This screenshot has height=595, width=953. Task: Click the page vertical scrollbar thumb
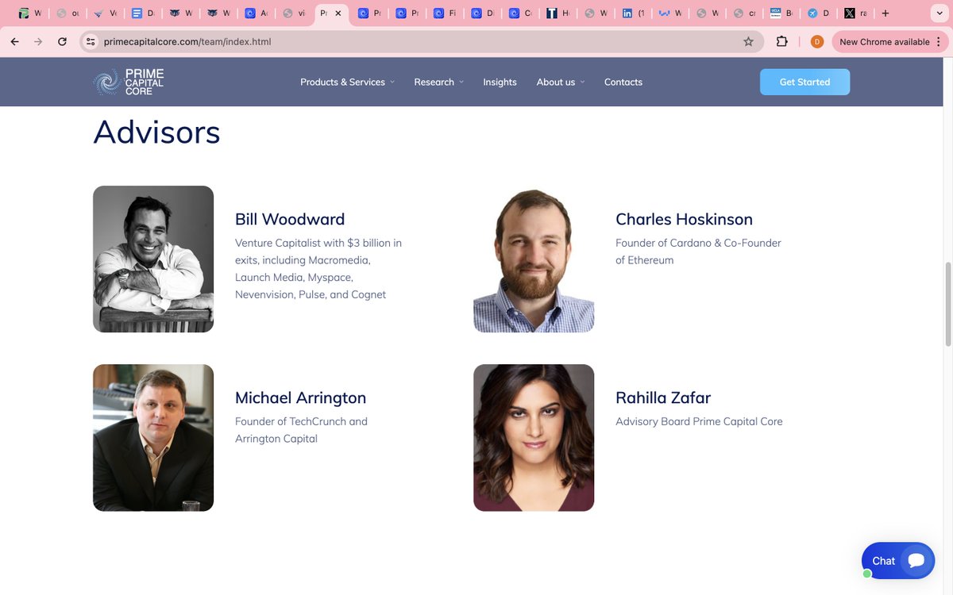(947, 304)
